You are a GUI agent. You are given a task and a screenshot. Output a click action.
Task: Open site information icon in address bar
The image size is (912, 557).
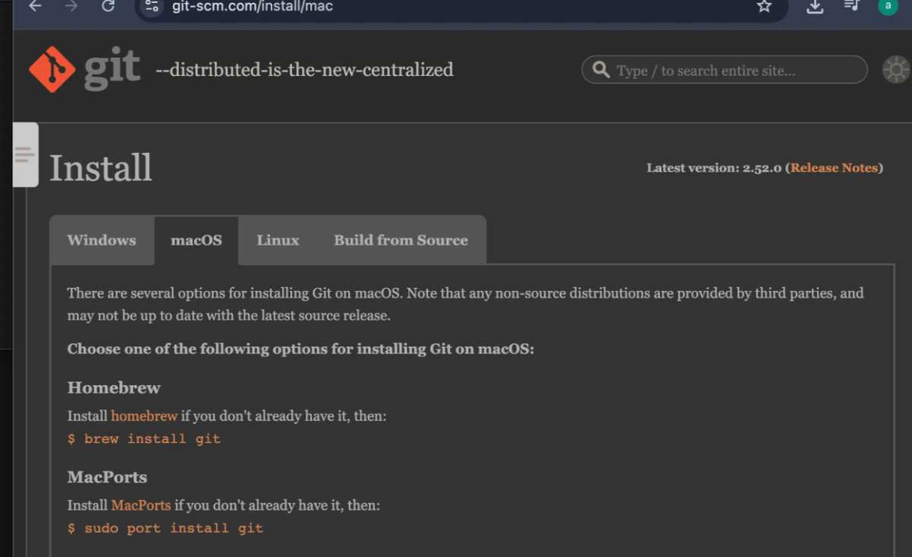pyautogui.click(x=151, y=6)
